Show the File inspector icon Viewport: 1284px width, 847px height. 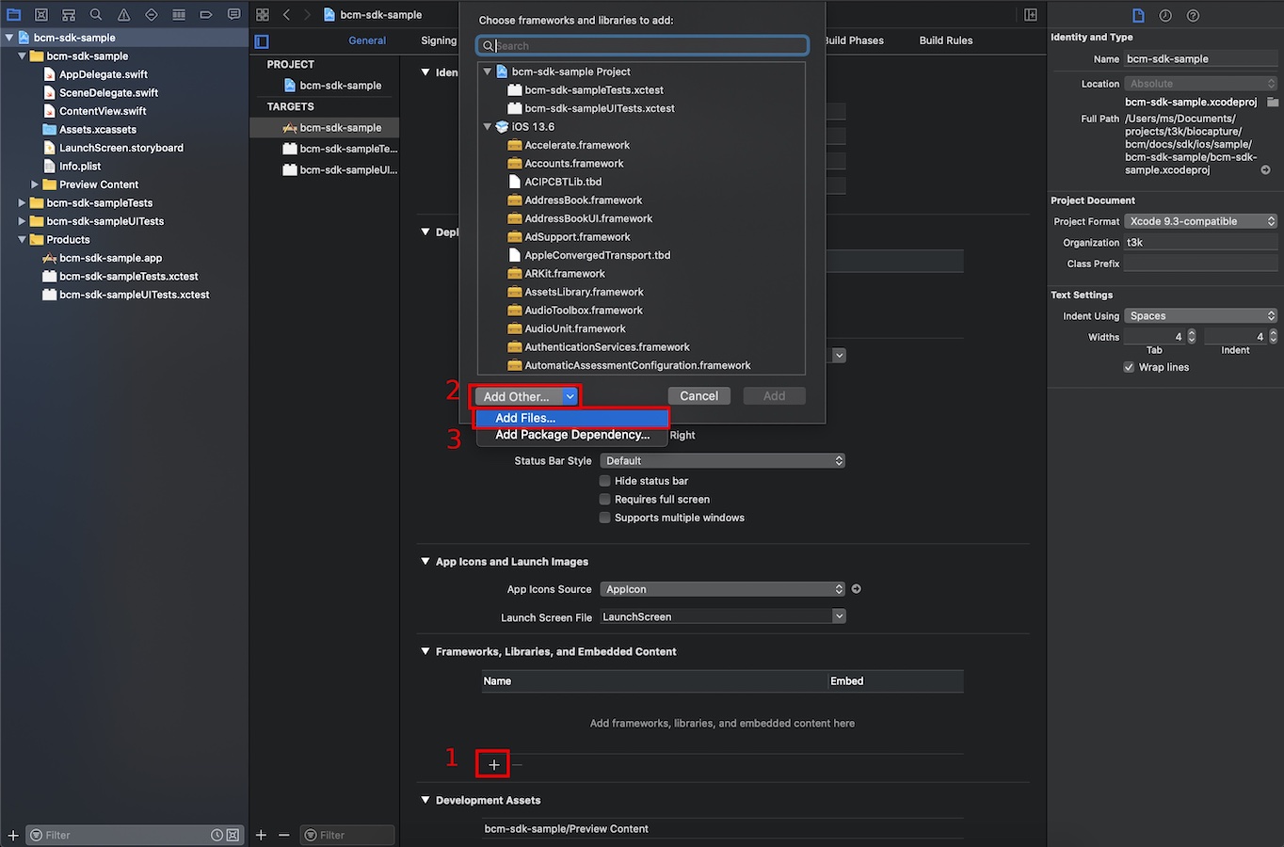[1138, 16]
